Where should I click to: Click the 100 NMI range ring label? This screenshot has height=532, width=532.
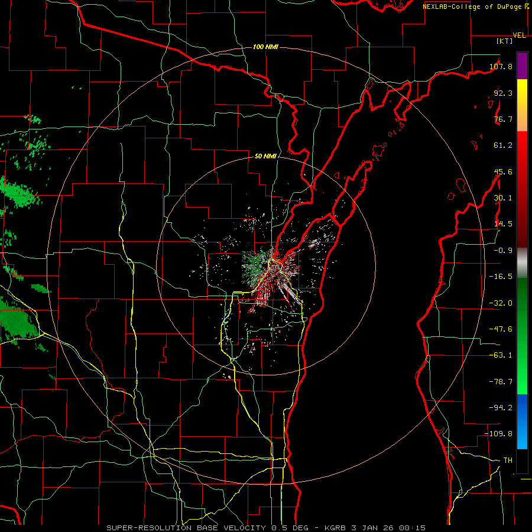[x=265, y=47]
